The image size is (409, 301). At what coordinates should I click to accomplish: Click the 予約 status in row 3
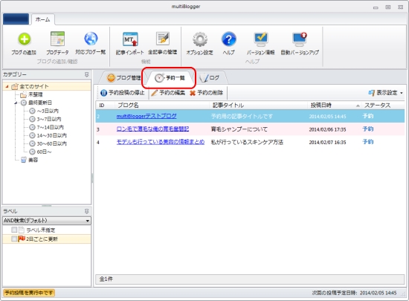pos(368,129)
